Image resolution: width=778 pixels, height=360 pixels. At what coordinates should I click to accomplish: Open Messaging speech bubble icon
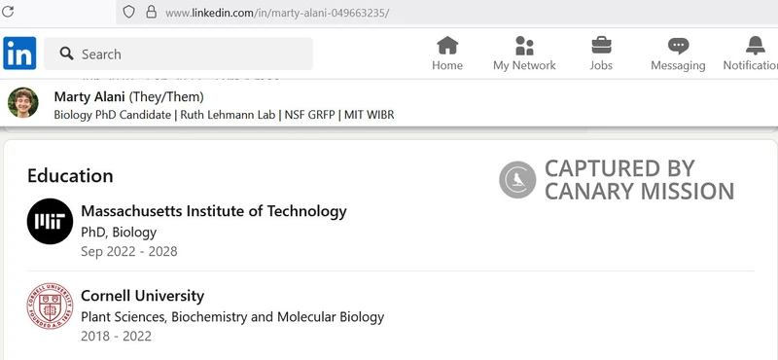[678, 46]
